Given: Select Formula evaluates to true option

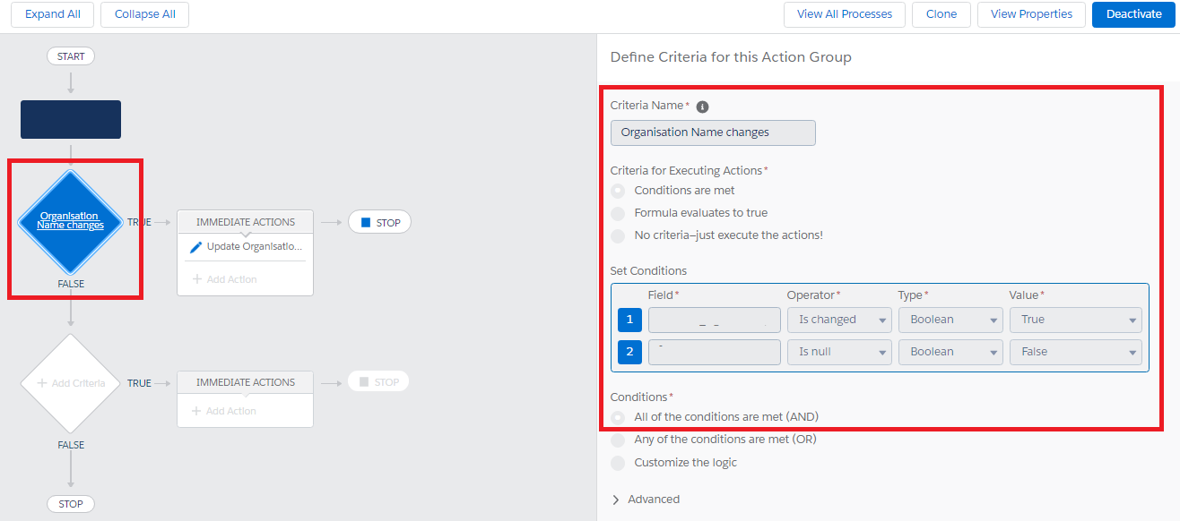Looking at the screenshot, I should point(618,213).
